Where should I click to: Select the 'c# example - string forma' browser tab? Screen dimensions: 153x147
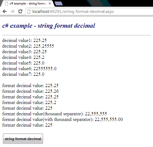27,3
